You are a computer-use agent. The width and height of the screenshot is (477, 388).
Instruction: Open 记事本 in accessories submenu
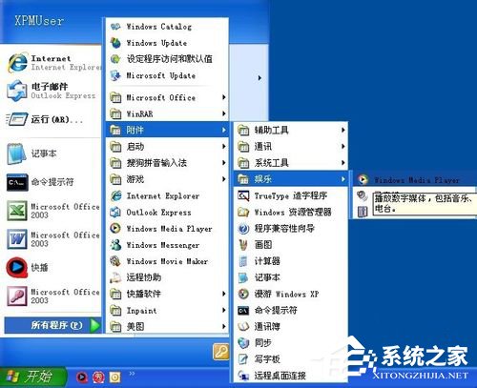[291, 277]
